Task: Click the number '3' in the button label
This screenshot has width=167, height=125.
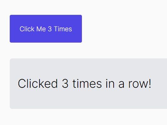Action: click(x=50, y=29)
